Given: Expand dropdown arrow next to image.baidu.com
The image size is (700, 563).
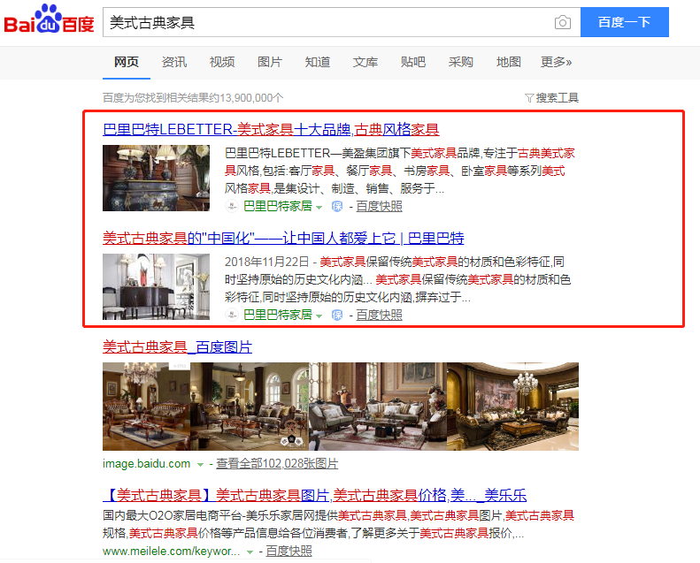Looking at the screenshot, I should click(x=201, y=465).
